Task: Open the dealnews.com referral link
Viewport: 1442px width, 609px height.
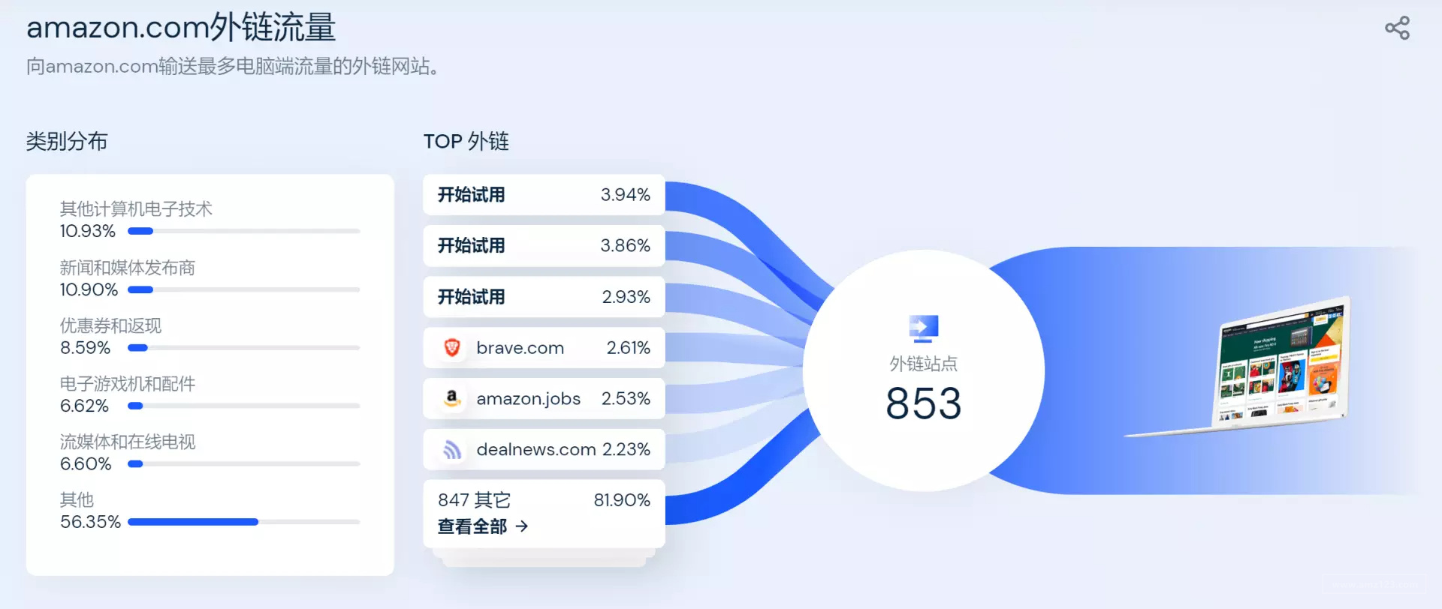Action: tap(536, 449)
